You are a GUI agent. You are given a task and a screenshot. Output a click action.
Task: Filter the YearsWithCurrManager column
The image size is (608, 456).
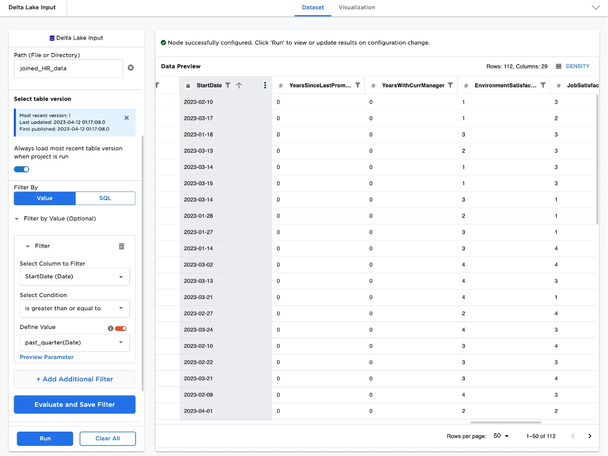tap(450, 85)
